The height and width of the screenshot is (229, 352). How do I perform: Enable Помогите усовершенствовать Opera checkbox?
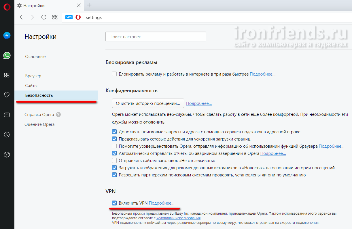tap(114, 146)
